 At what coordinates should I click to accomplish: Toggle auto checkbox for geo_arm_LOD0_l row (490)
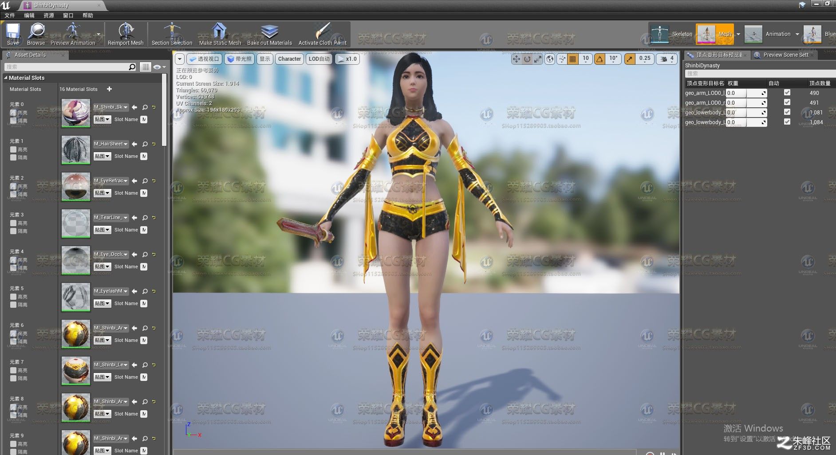click(787, 93)
